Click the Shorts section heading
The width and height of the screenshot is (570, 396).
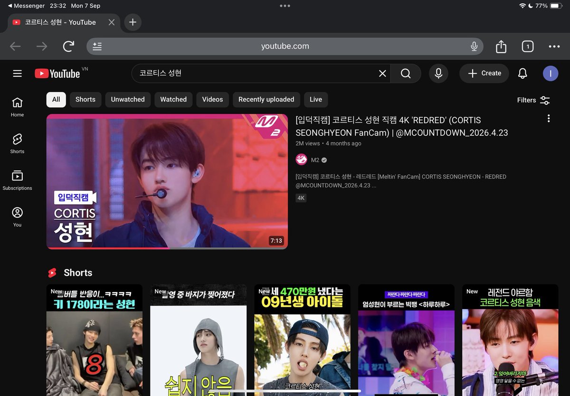click(x=78, y=273)
